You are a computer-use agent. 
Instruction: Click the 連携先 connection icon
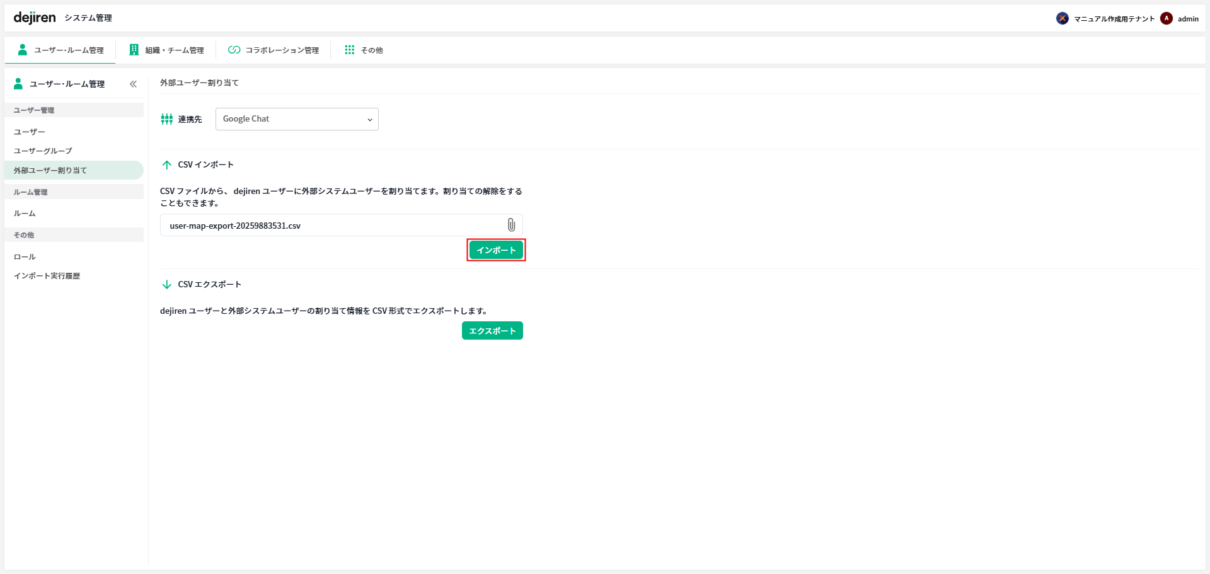tap(166, 119)
